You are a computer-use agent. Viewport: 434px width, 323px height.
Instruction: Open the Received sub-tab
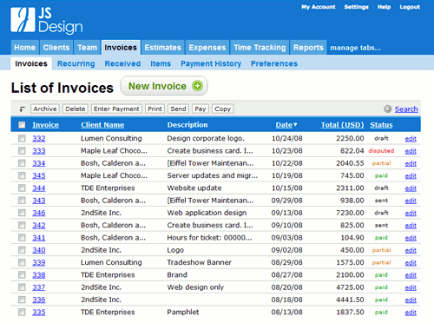122,63
